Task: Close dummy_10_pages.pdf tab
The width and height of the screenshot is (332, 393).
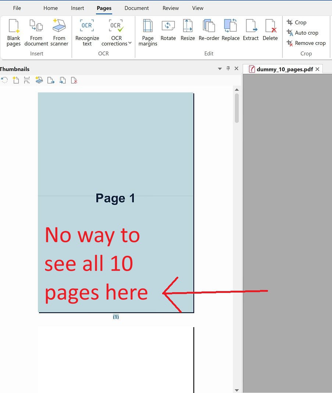Action: point(318,69)
